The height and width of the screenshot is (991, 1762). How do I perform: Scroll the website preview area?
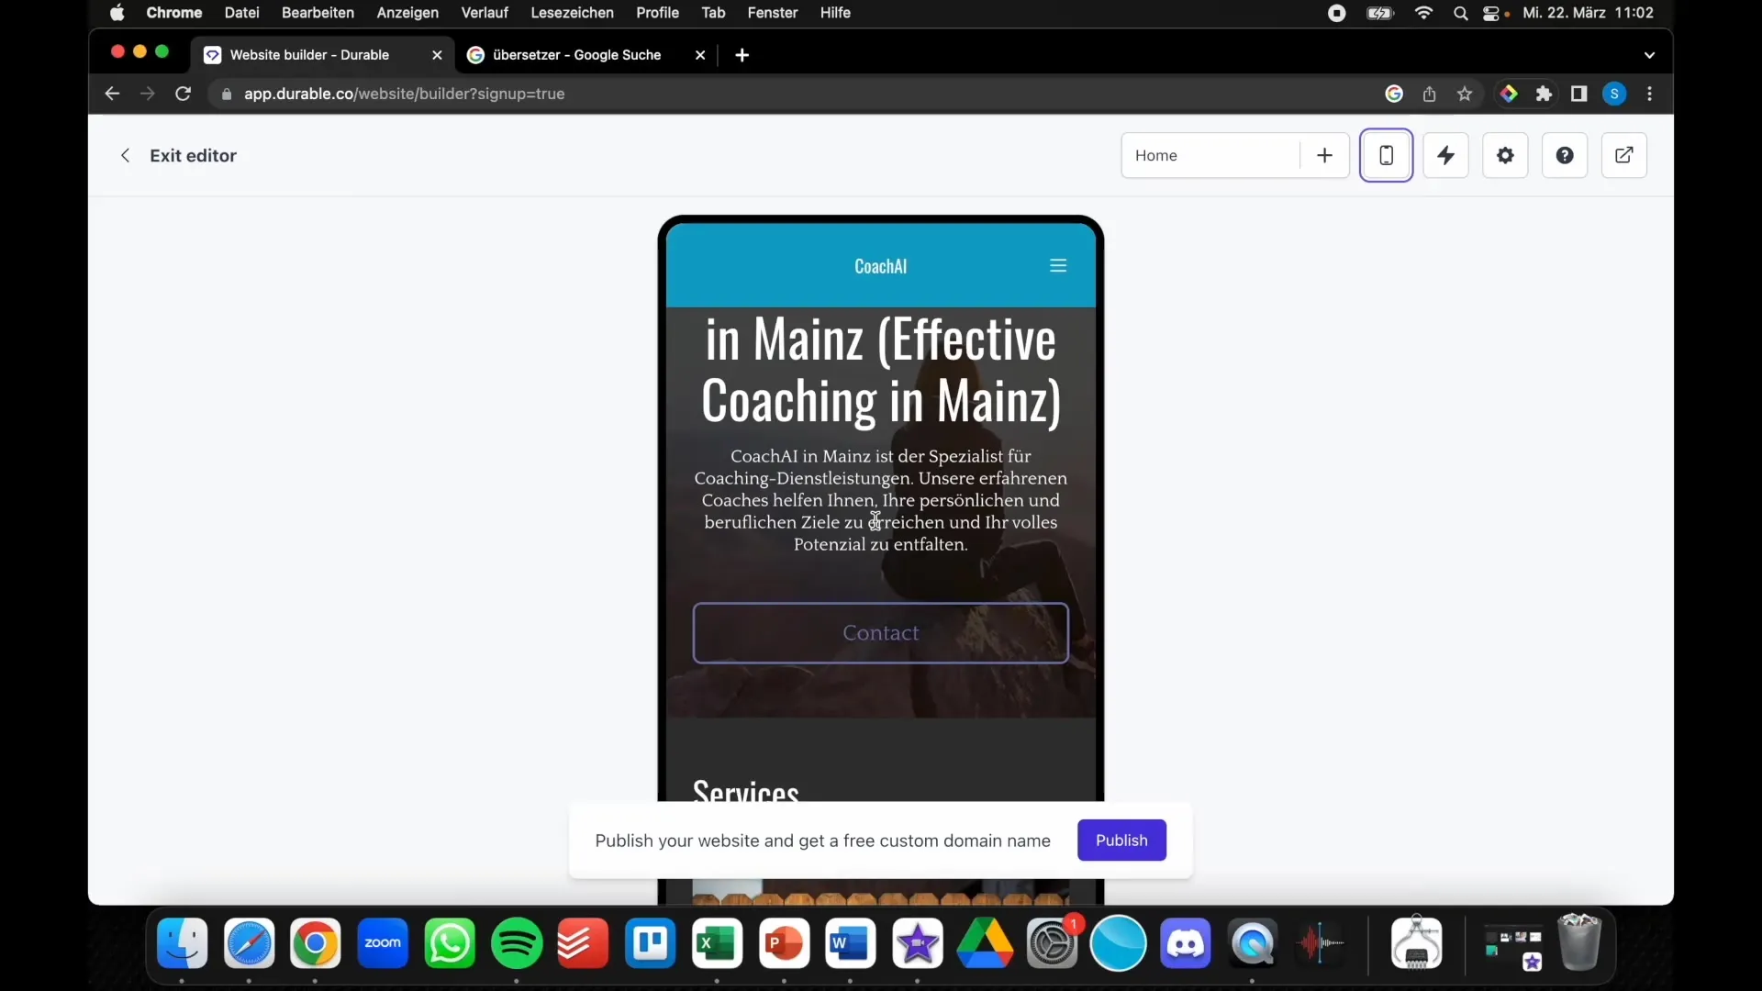(881, 508)
